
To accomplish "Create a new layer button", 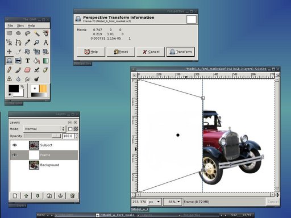I will 15,196.
